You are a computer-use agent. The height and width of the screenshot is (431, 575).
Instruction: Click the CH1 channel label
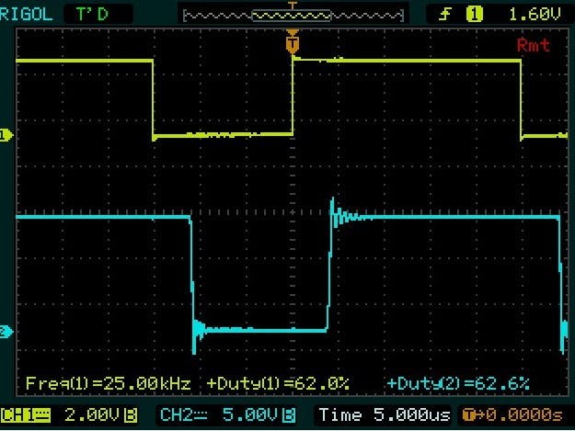[26, 415]
